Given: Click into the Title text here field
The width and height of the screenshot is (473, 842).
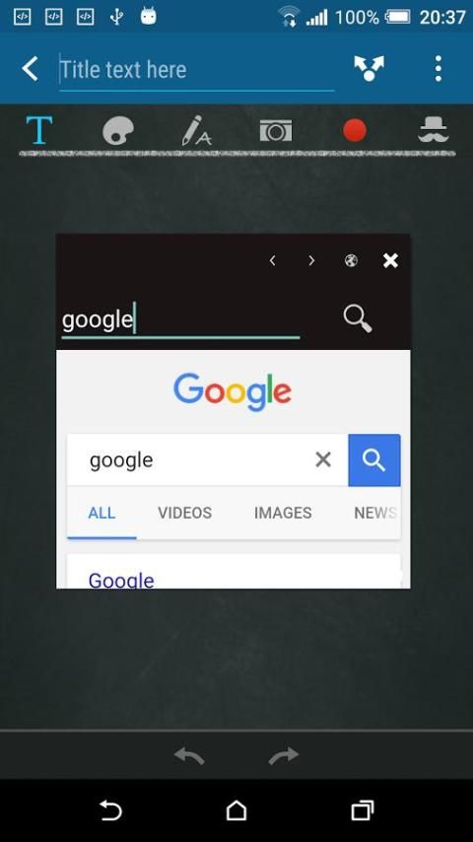Looking at the screenshot, I should (196, 70).
